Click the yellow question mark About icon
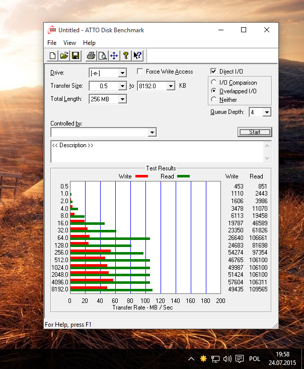 125,55
